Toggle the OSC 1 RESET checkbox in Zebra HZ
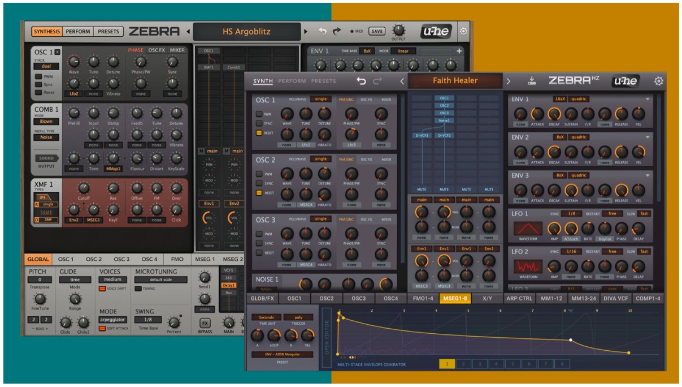The height and width of the screenshot is (387, 682). (x=259, y=133)
